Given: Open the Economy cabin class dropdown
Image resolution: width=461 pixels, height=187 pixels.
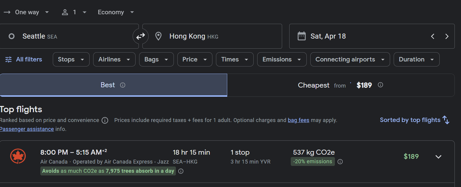Looking at the screenshot, I should pos(116,12).
